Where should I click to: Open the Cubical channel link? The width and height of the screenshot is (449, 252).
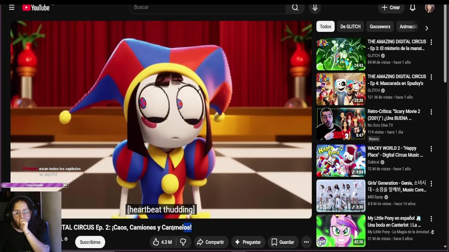click(374, 162)
